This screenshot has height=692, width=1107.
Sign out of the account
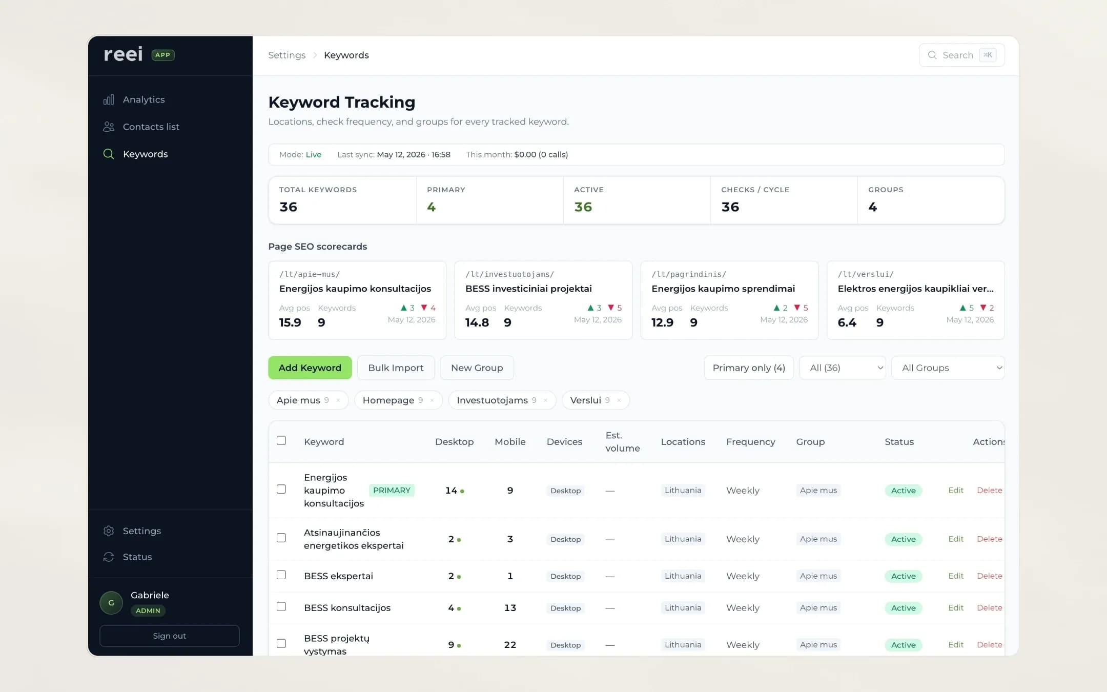[x=170, y=636]
